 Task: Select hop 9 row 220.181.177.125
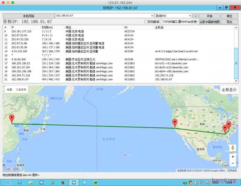(118, 31)
